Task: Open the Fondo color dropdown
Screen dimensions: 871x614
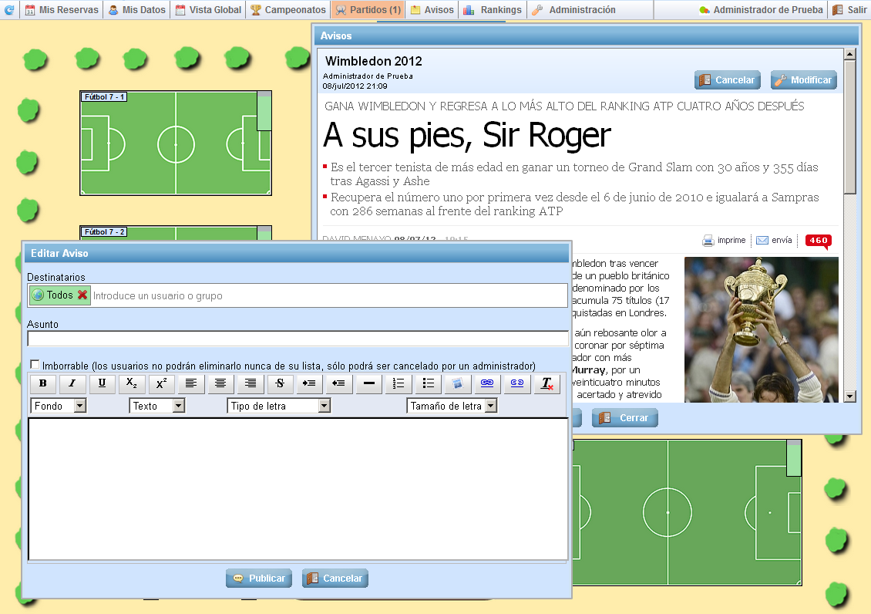Action: click(x=59, y=406)
